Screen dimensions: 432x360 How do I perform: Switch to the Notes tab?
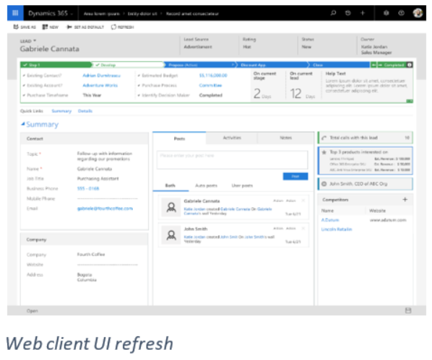click(285, 138)
